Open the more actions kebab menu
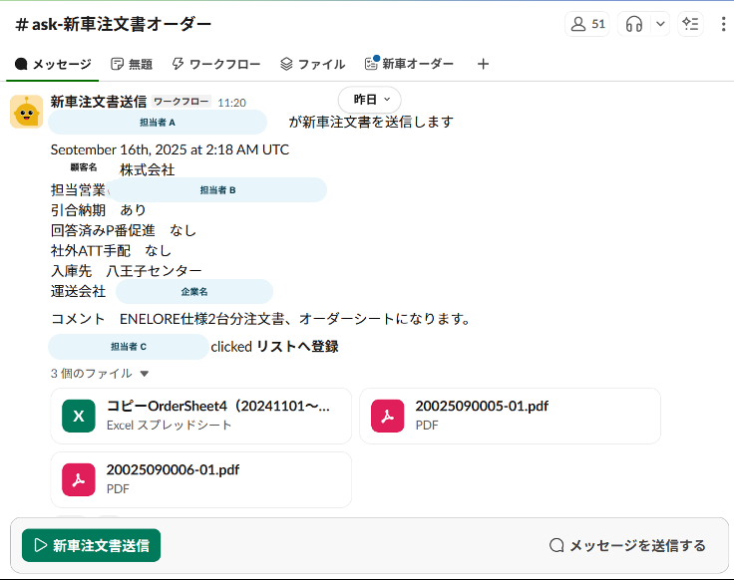The image size is (734, 581). tap(723, 24)
